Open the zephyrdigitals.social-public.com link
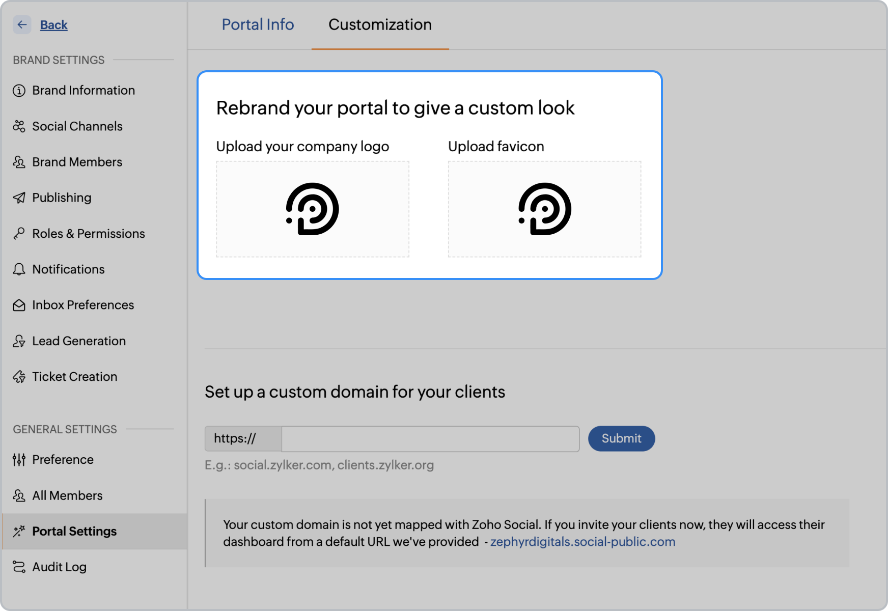This screenshot has height=611, width=888. [x=582, y=542]
